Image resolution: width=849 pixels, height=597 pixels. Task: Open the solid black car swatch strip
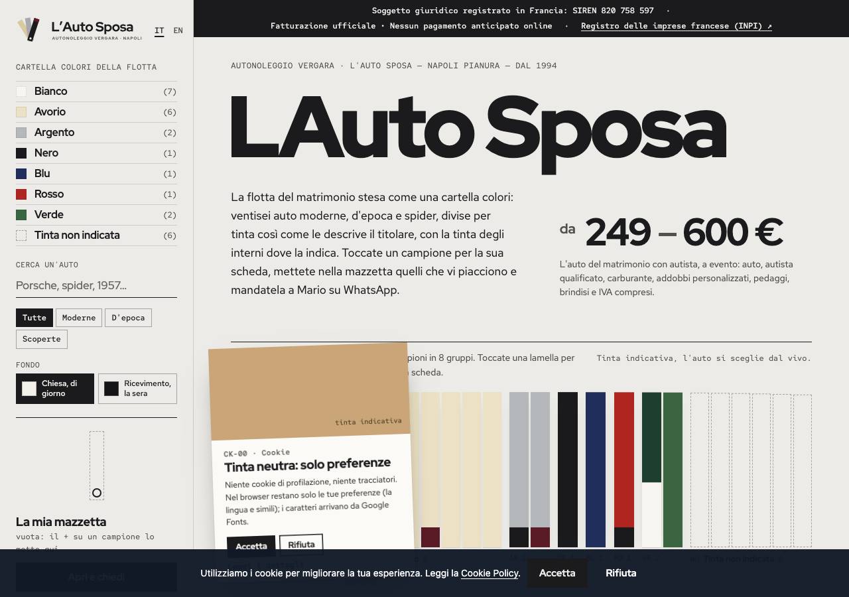point(568,470)
